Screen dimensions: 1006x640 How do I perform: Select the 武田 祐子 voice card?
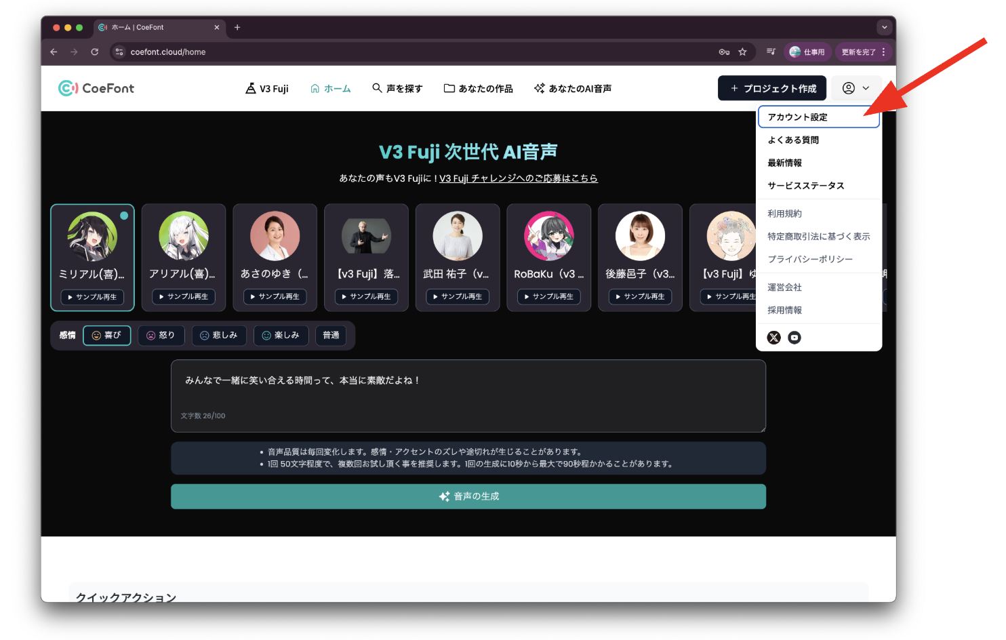tap(458, 258)
